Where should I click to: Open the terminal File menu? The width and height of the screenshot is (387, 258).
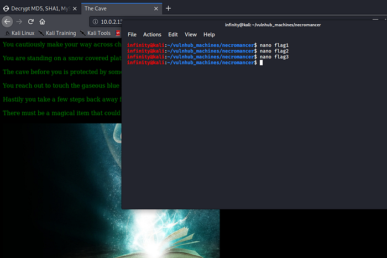click(132, 34)
